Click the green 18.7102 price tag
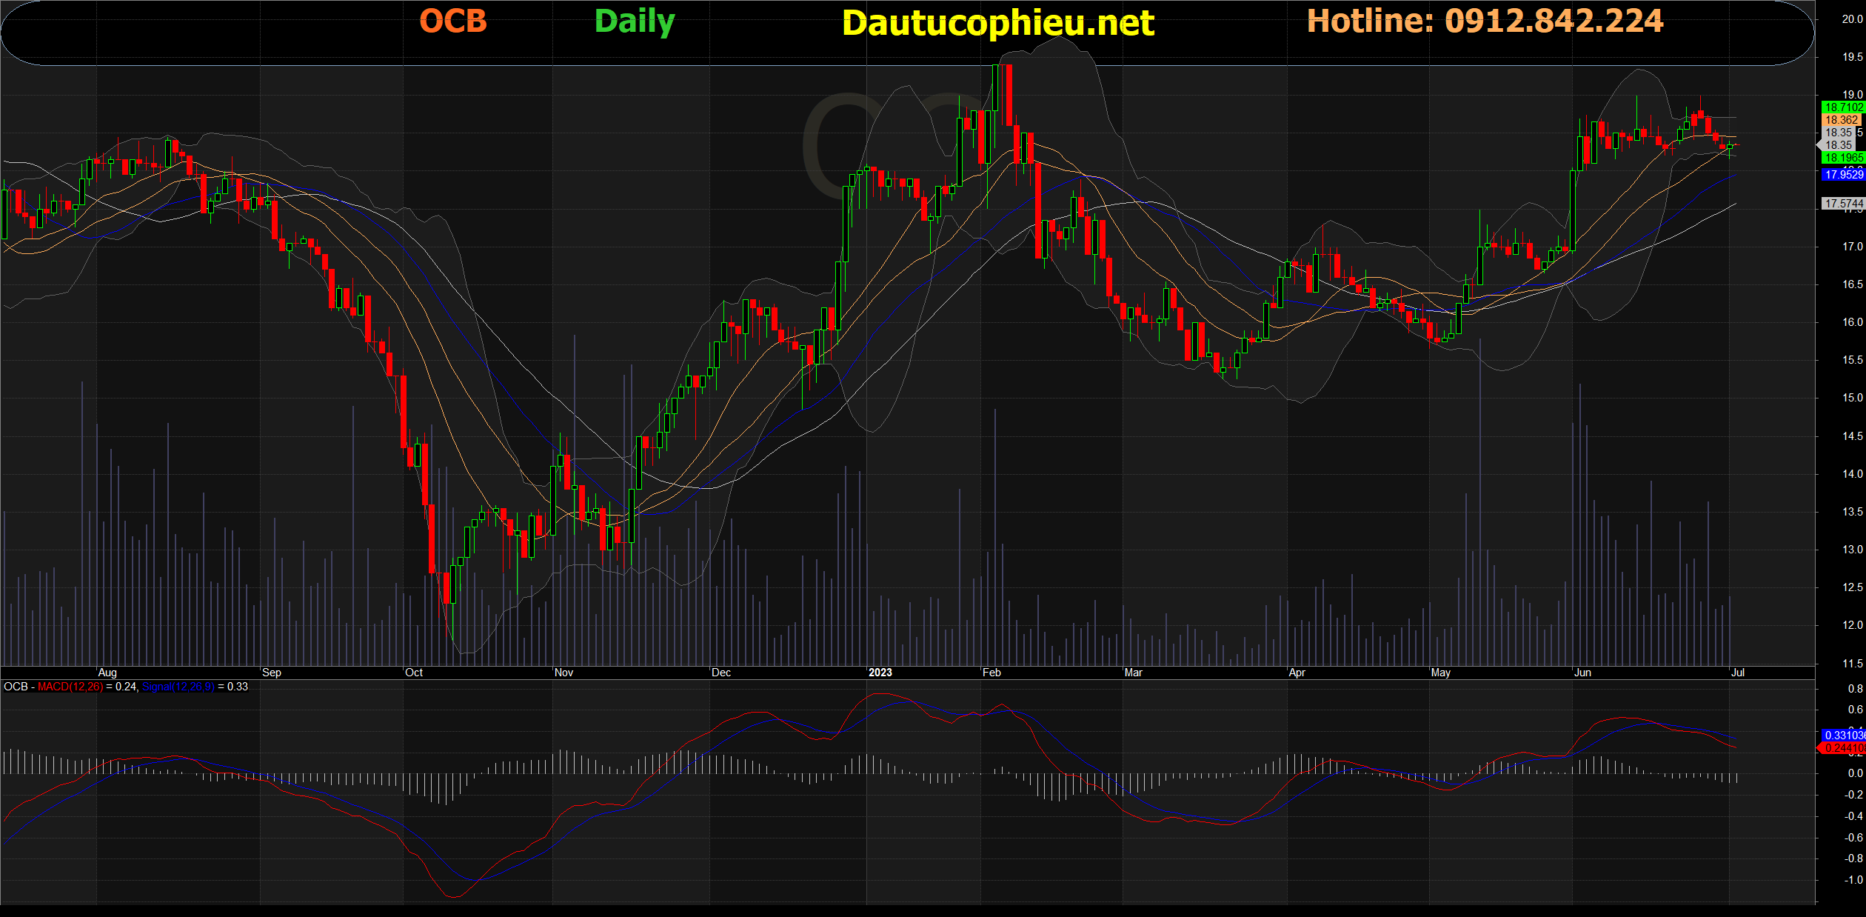Viewport: 1866px width, 917px height. click(x=1842, y=107)
